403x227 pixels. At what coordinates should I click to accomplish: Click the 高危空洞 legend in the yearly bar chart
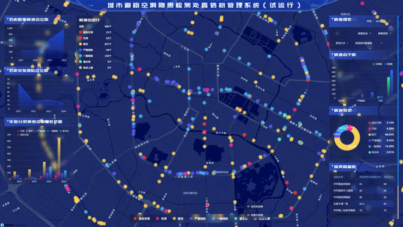pos(23,135)
